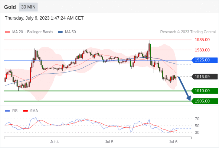This screenshot has width=219, height=148.
Task: Click the 9MA legend red swatch
Action: 25,111
